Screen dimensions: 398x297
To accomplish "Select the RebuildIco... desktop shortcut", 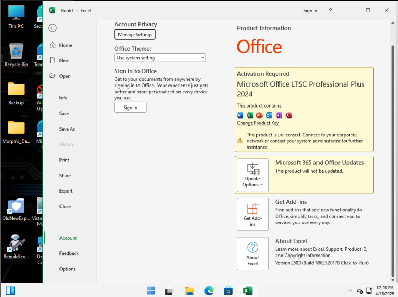I will tap(16, 247).
